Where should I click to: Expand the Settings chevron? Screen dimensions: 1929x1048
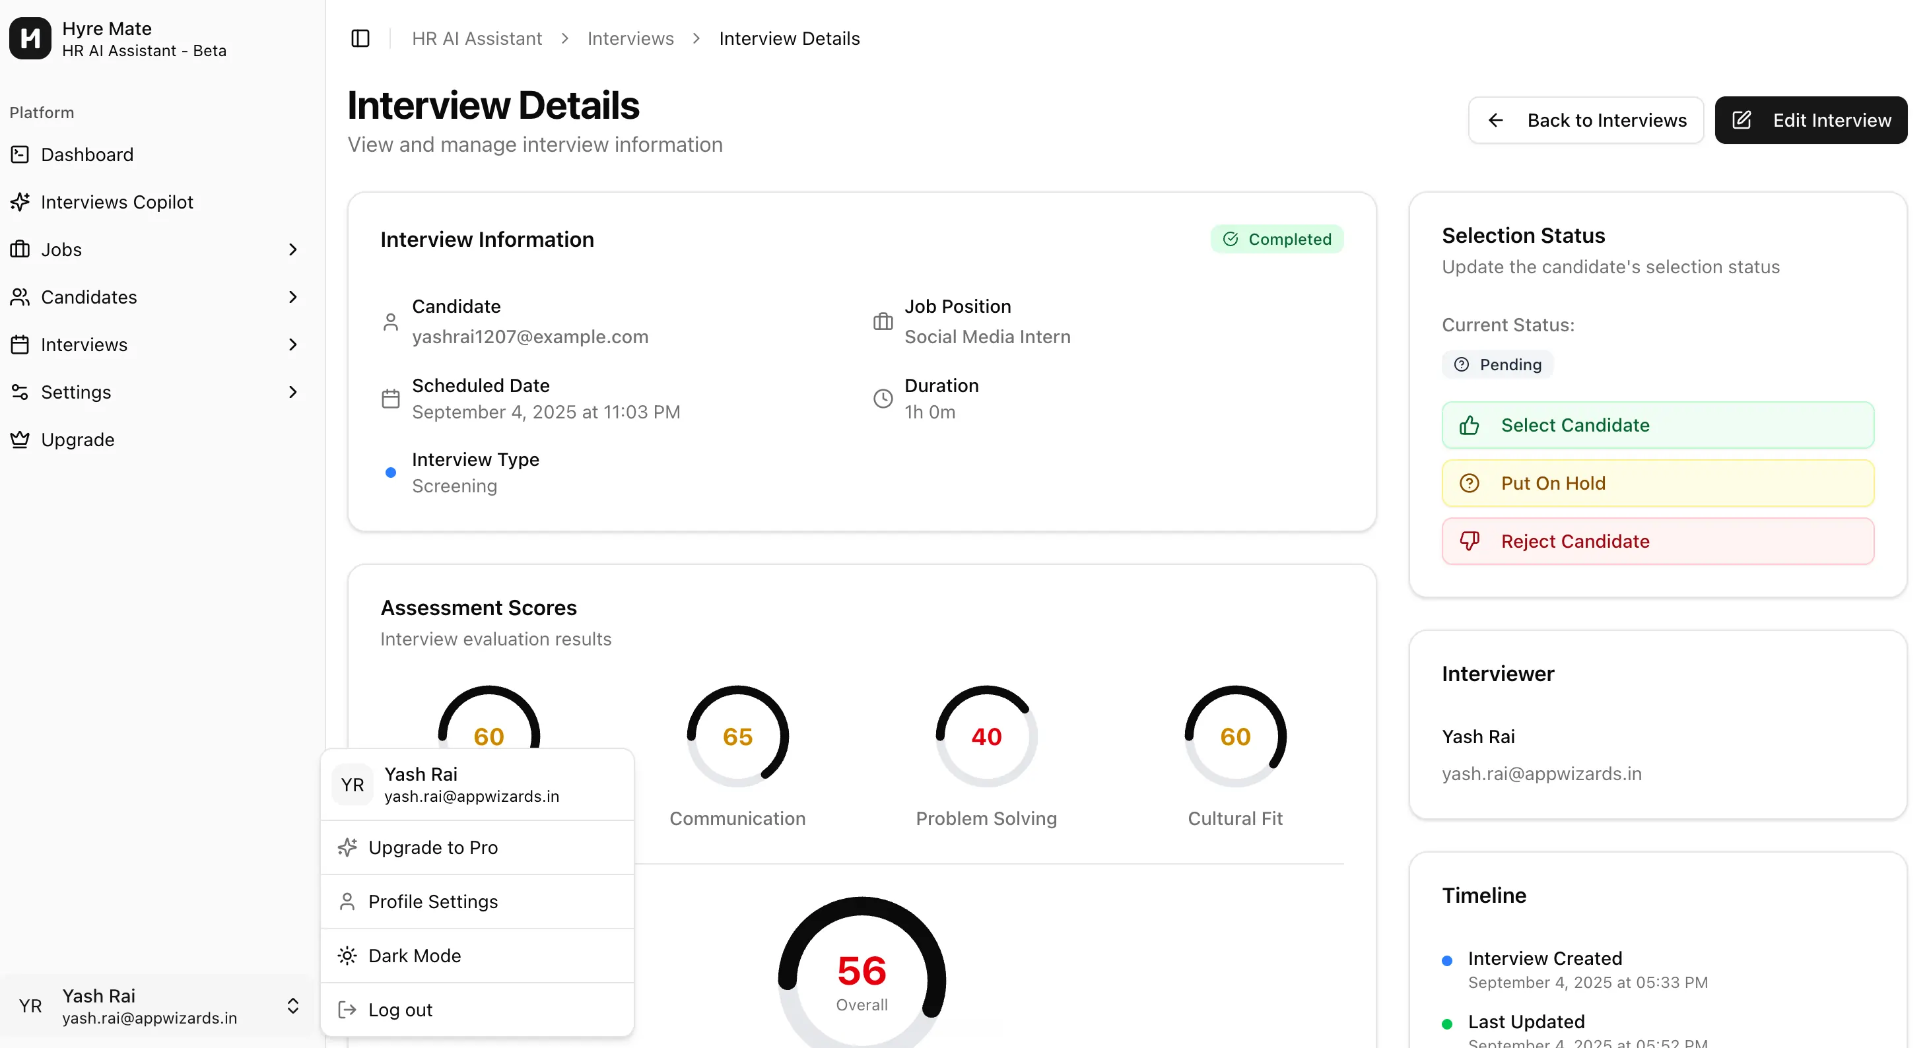click(293, 392)
